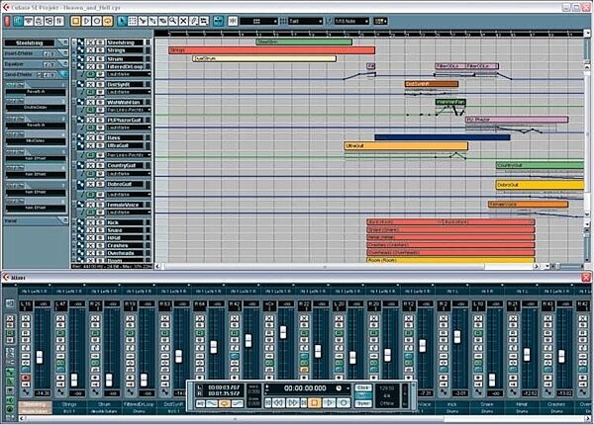Open automation parameter dropdown under DobroGuit track
594x425 pixels.
coord(128,194)
